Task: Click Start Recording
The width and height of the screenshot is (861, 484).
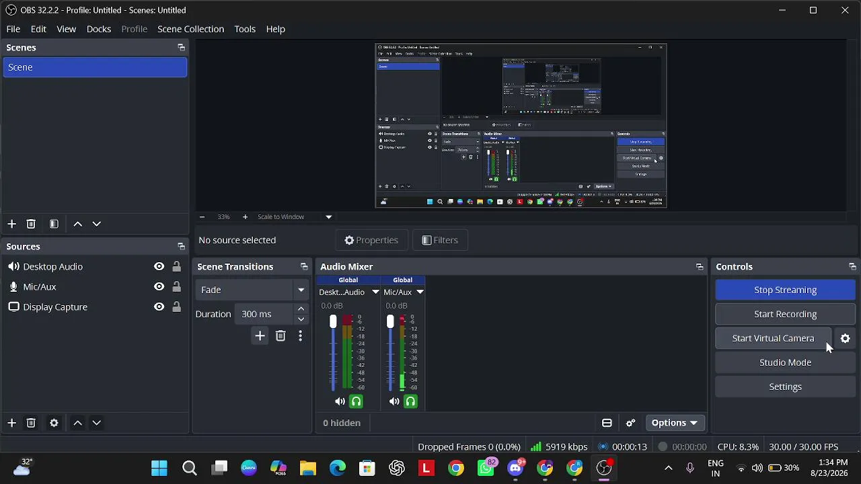Action: [x=785, y=314]
